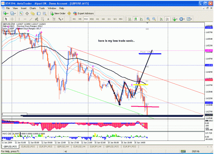The height and width of the screenshot is (154, 214).
Task: Click the 'here is my loss trade sonic..' text
Action: pos(116,41)
